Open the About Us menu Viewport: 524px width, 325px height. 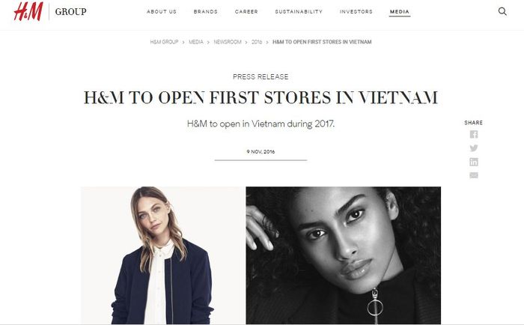coord(162,11)
